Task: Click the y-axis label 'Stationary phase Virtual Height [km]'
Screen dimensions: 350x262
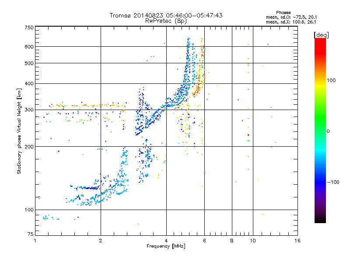Action: (x=19, y=131)
